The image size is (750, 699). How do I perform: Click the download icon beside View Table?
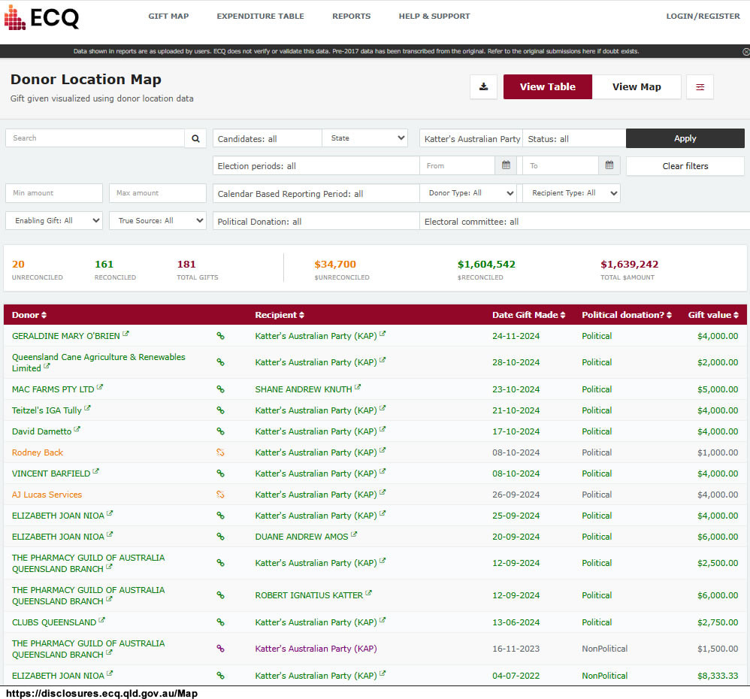click(483, 86)
